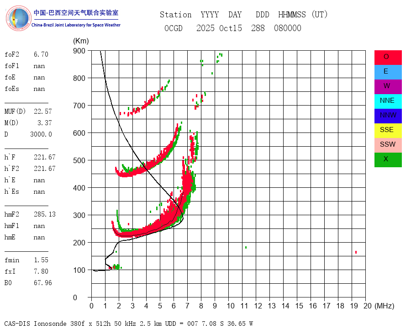411x329 pixels.
Task: Click the date 2025 Oct15 in header
Action: pyautogui.click(x=219, y=28)
